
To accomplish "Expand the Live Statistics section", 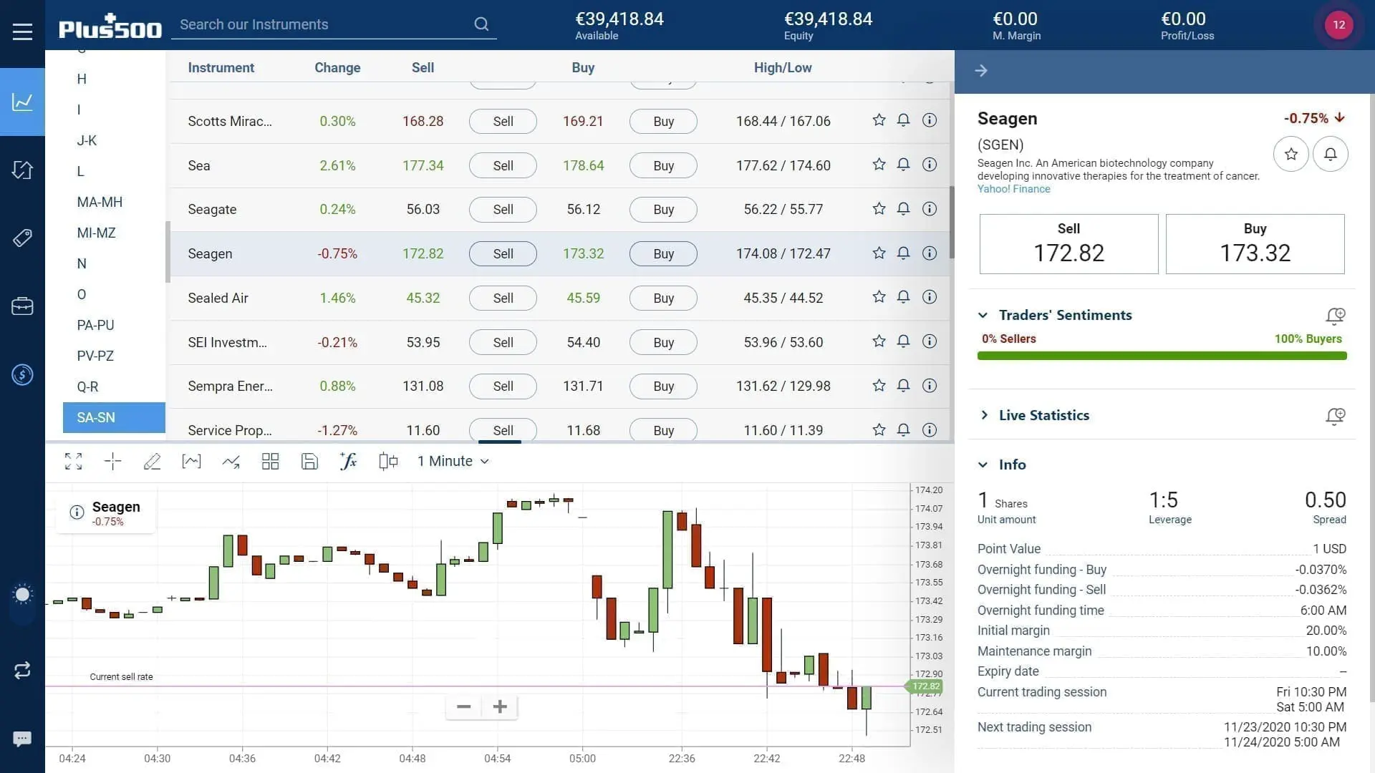I will (x=984, y=415).
